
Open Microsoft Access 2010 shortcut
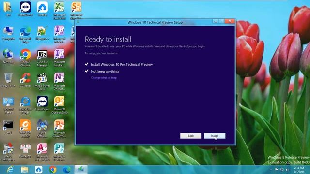(42, 152)
